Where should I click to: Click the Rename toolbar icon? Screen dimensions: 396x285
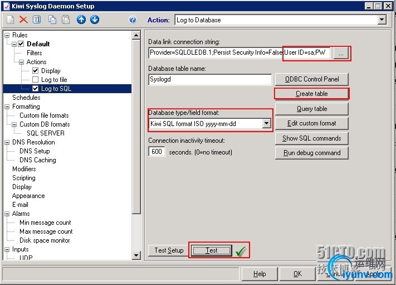(x=37, y=20)
